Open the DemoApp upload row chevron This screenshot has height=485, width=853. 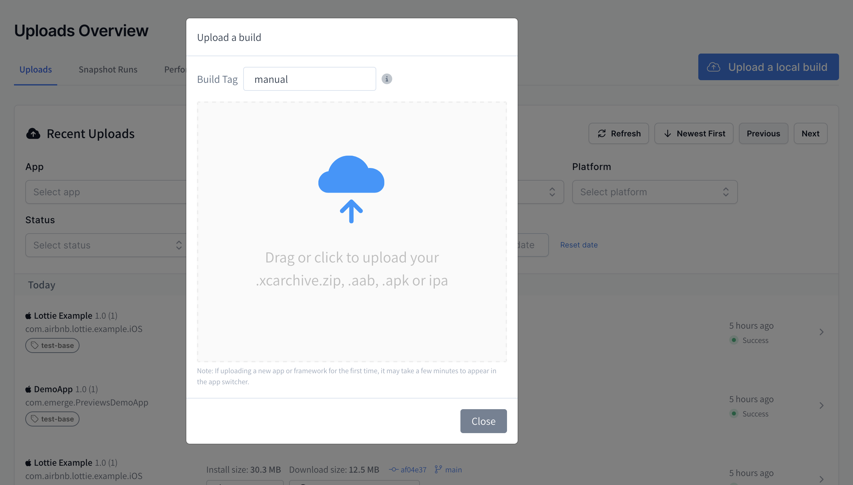click(x=821, y=405)
